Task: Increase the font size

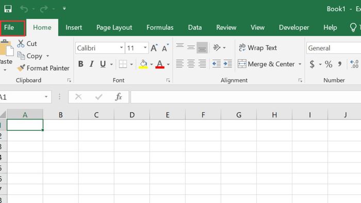Action: coord(154,48)
